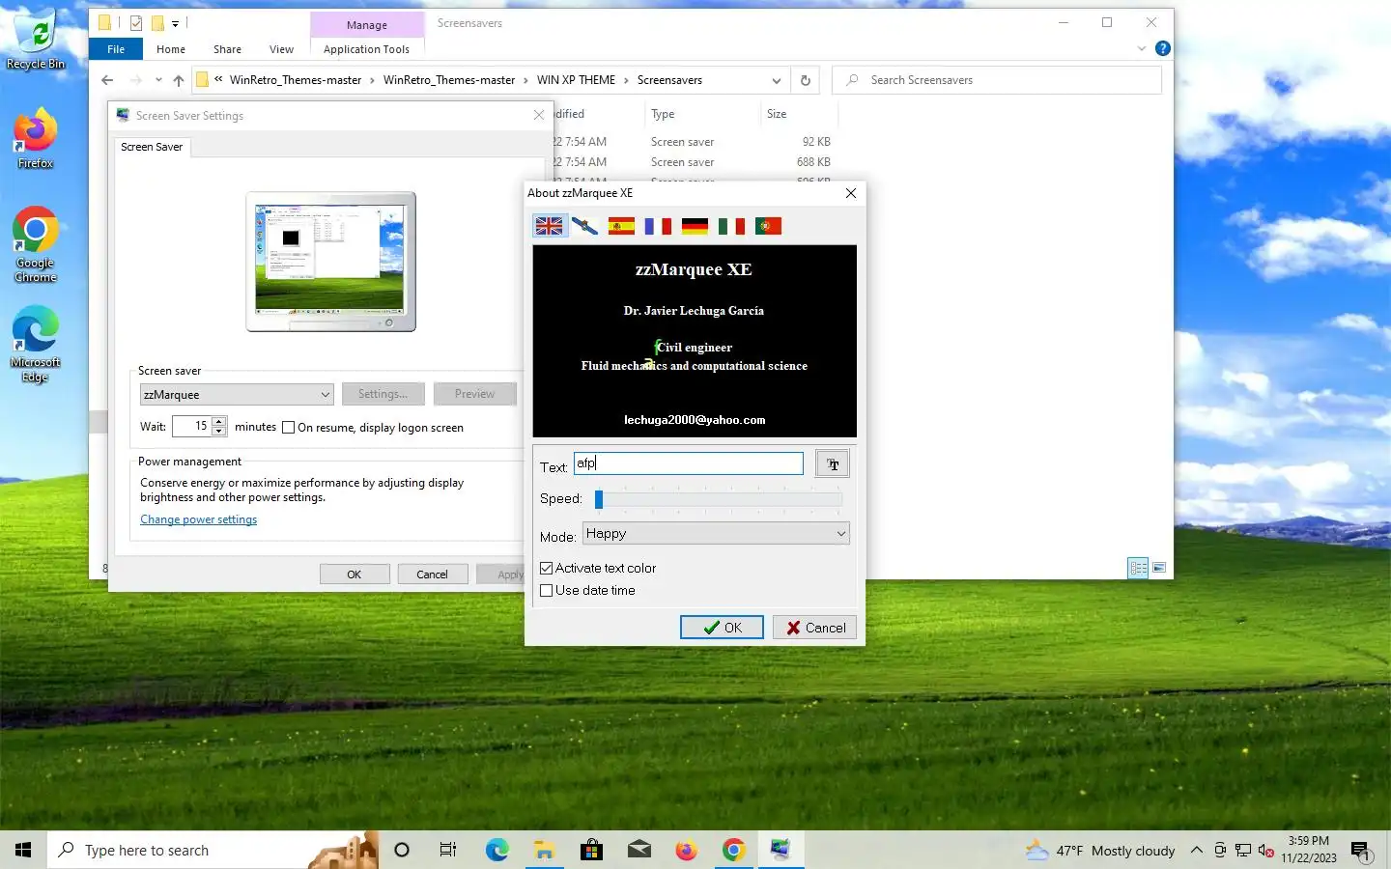Select the Screen Saver tab
The height and width of the screenshot is (869, 1391).
[152, 147]
